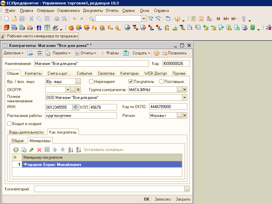
Task: Enable the Нерезидент checkbox
Action: [91, 81]
